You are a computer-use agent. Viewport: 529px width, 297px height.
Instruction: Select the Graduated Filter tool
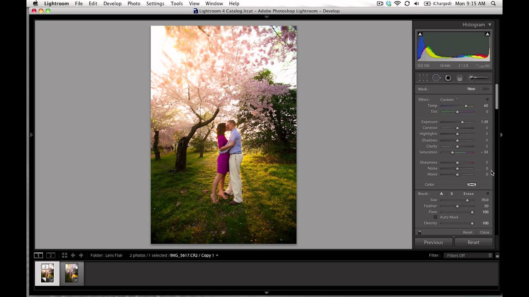pyautogui.click(x=460, y=78)
